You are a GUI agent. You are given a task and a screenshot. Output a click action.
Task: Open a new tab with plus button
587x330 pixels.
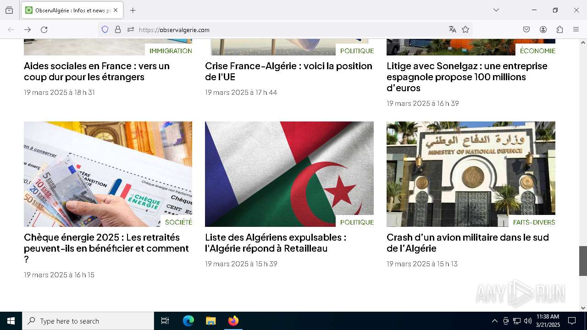click(133, 10)
